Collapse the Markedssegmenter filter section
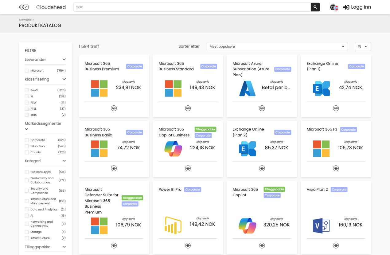Image resolution: width=390 pixels, height=255 pixels. pyautogui.click(x=26, y=129)
